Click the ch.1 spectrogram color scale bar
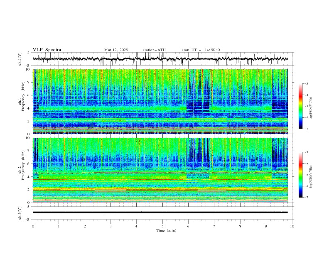Image resolution: width=329 pixels, height=254 pixels. pos(301,106)
